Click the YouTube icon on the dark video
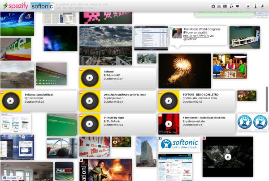The image size is (269, 181). (204, 138)
